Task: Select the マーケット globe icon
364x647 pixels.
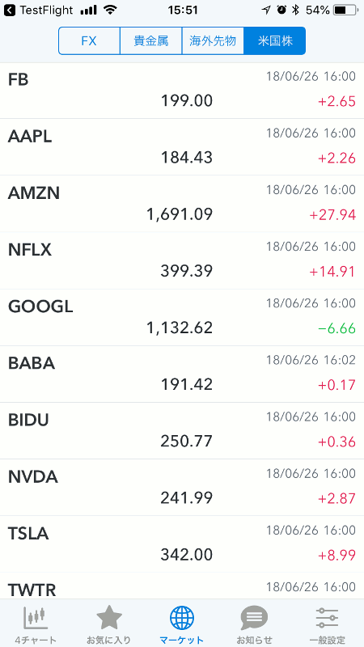Action: [x=181, y=618]
